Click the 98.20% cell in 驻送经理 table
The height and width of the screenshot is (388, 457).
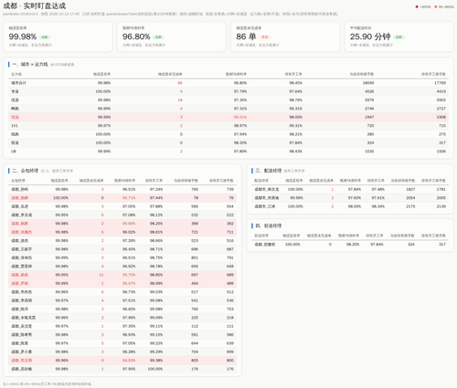pyautogui.click(x=353, y=245)
